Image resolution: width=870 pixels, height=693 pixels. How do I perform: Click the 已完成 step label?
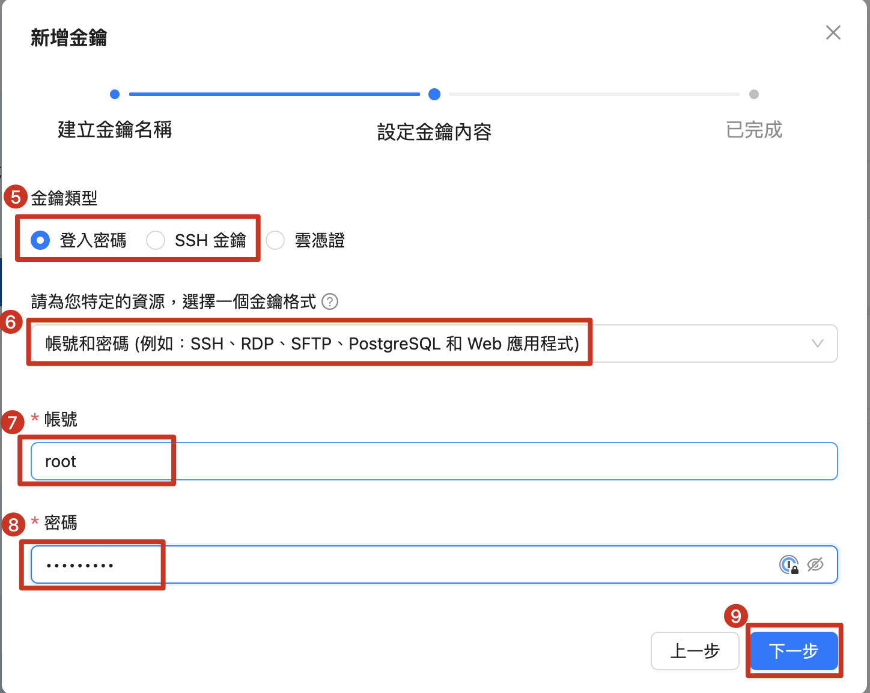coord(754,130)
